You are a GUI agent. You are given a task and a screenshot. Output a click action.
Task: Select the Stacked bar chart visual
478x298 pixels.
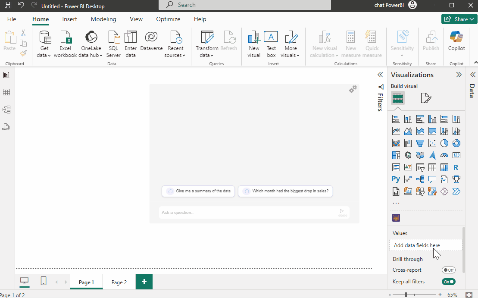click(396, 119)
